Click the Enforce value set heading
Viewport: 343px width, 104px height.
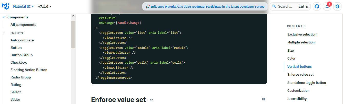point(119,100)
